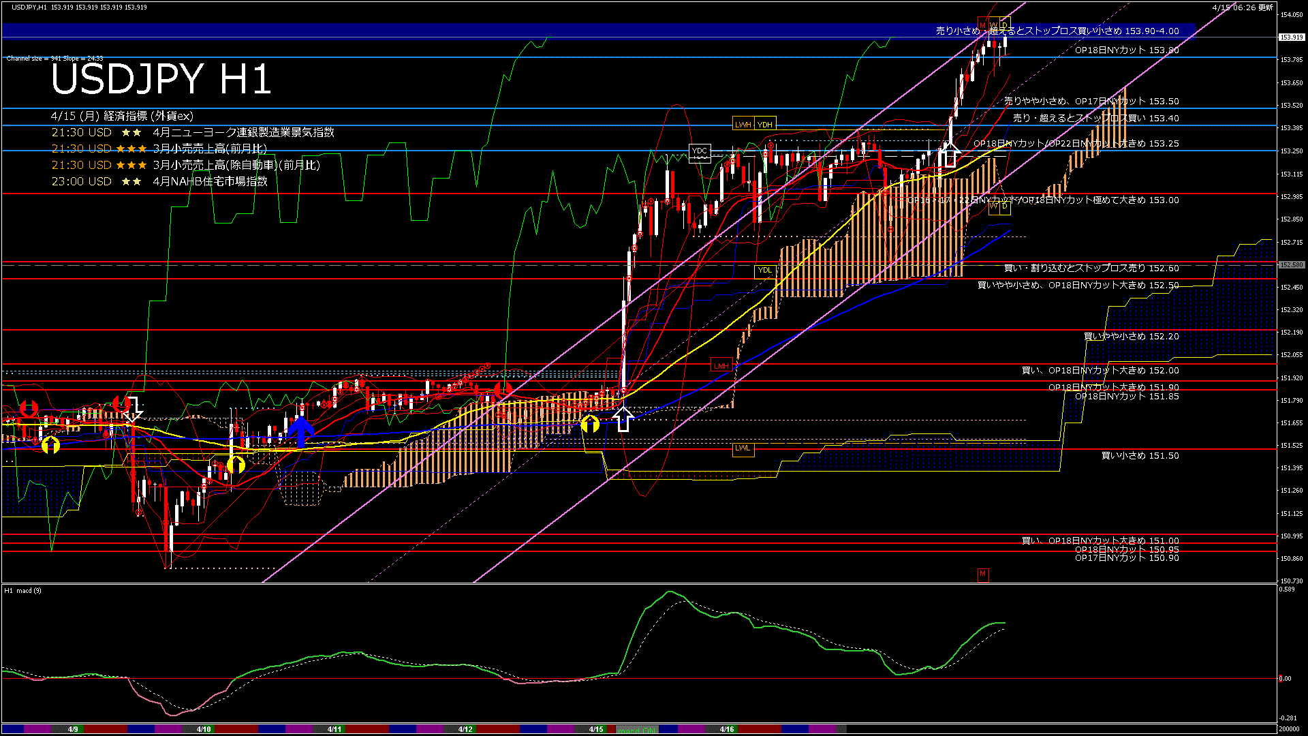Select the LWL level label
This screenshot has width=1308, height=736.
pyautogui.click(x=743, y=448)
